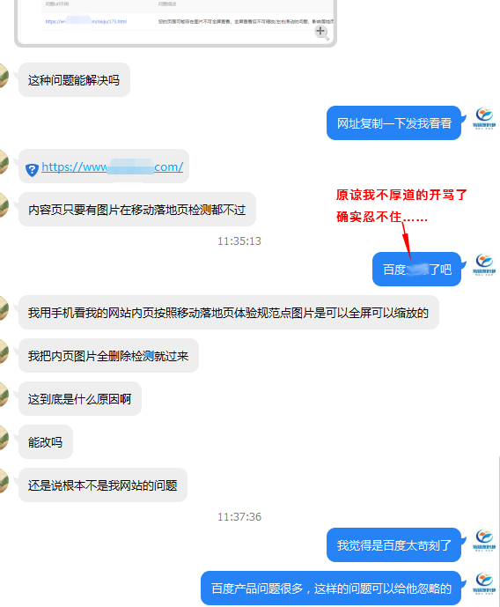Click the magnifier zoom icon on the screenshot
Screen dimensions: 500x607
coord(321,33)
